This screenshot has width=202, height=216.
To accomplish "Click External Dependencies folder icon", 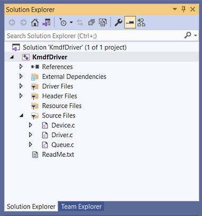I will 35,77.
